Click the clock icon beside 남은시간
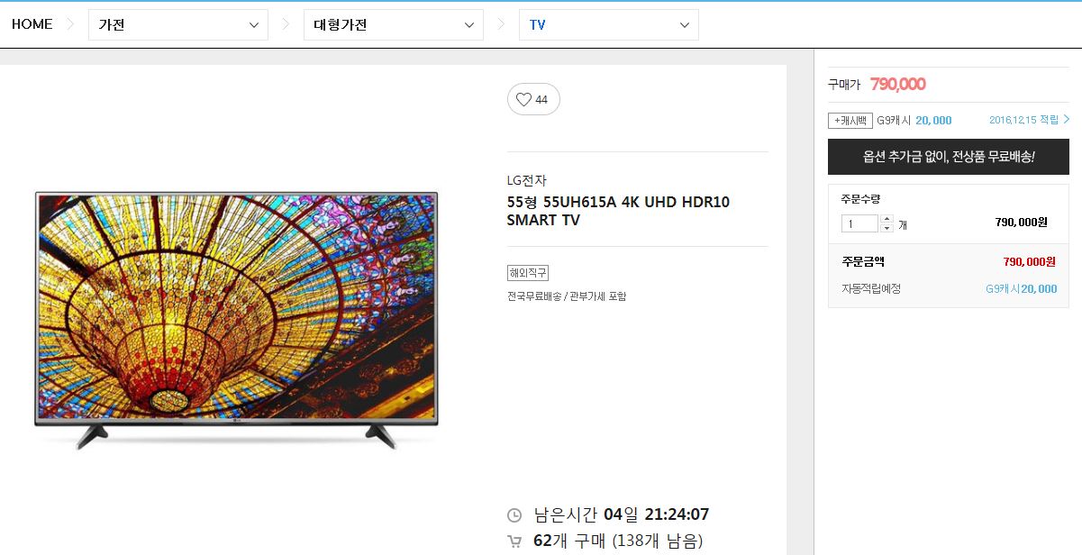This screenshot has width=1082, height=555. pos(514,515)
